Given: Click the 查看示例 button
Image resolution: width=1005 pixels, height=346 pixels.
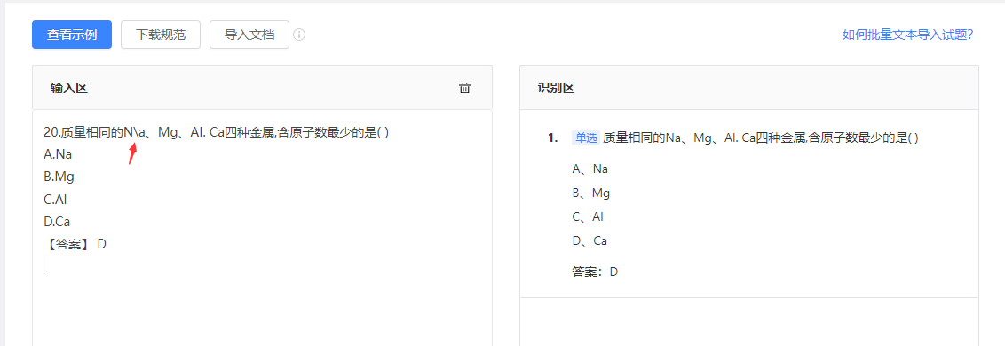Looking at the screenshot, I should tap(72, 35).
